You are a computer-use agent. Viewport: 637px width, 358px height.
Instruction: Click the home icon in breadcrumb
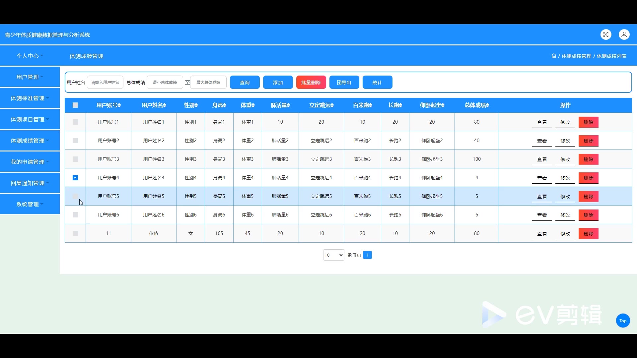click(x=553, y=56)
